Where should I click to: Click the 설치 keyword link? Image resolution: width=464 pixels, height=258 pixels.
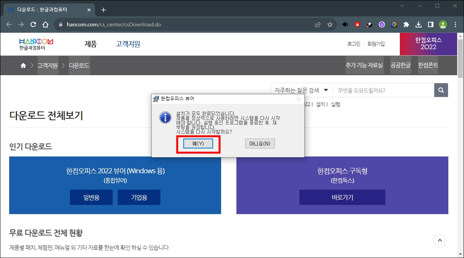pos(320,104)
